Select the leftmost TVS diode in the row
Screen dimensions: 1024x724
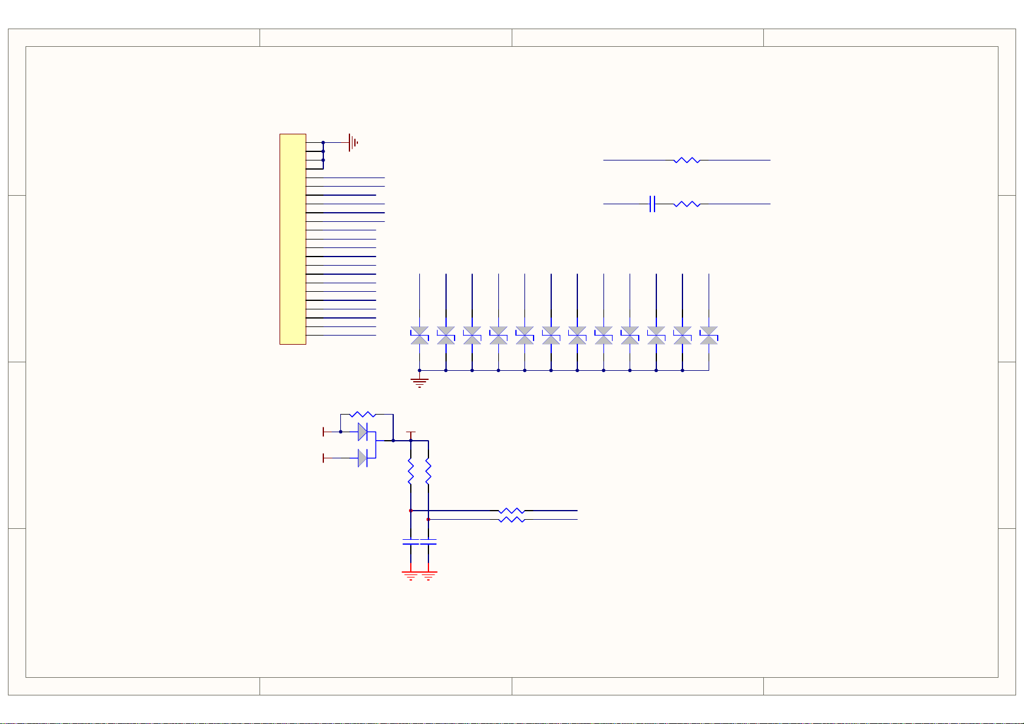click(x=419, y=336)
